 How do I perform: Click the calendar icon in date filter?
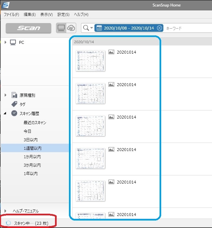[x=99, y=28]
